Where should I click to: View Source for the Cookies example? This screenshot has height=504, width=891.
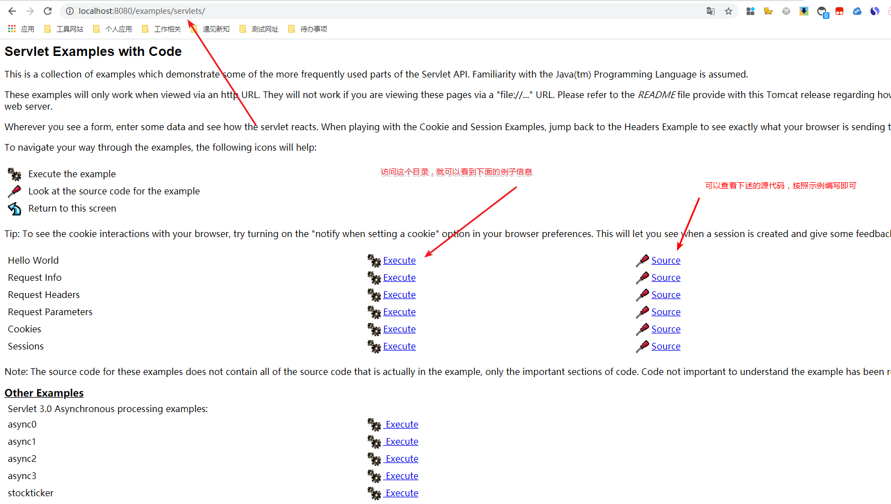(666, 329)
